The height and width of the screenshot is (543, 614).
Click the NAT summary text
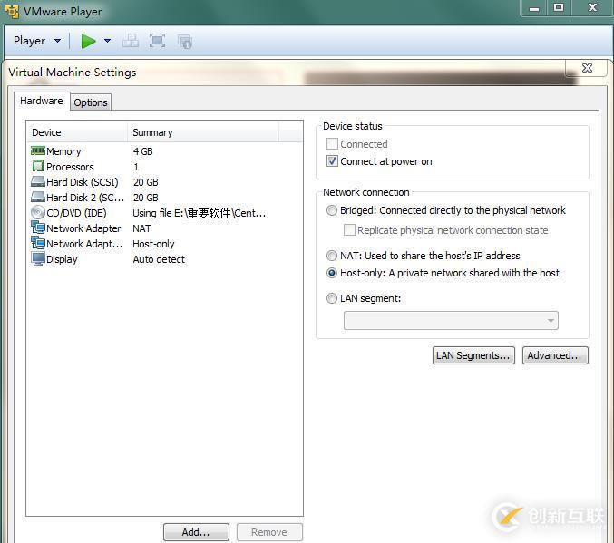[x=141, y=228]
